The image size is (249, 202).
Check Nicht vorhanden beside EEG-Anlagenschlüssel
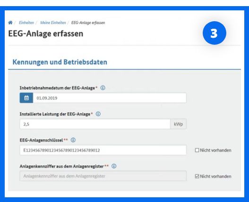[197, 150]
